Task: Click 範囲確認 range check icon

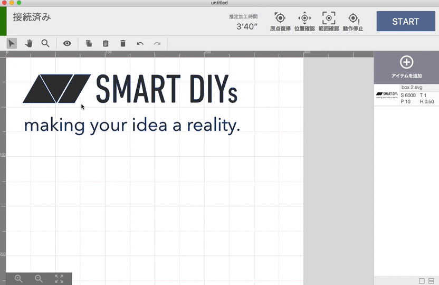Action: tap(329, 21)
